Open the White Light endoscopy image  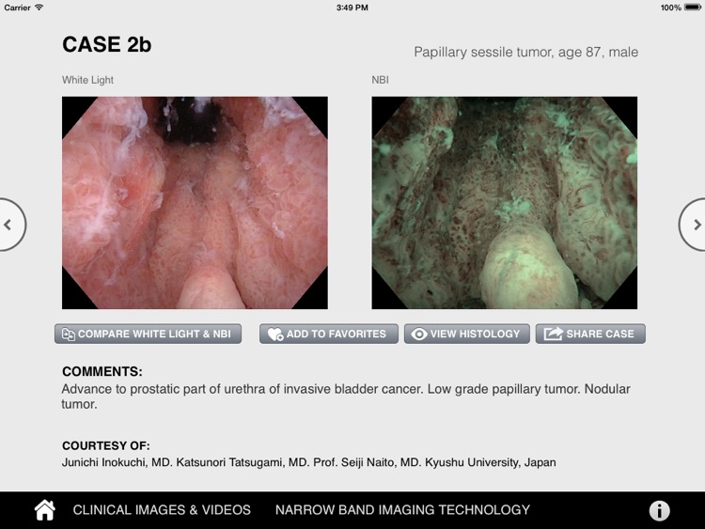tap(195, 203)
